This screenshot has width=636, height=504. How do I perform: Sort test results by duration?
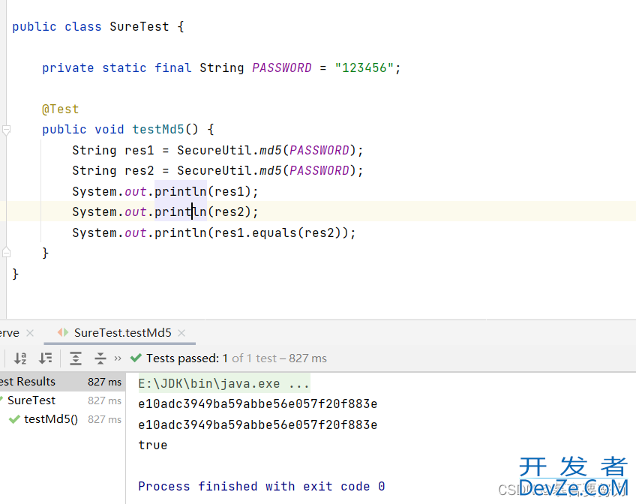coord(46,358)
